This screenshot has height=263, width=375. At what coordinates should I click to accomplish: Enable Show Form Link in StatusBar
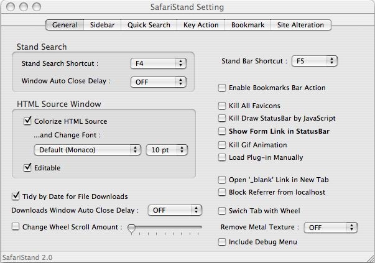tap(222, 131)
